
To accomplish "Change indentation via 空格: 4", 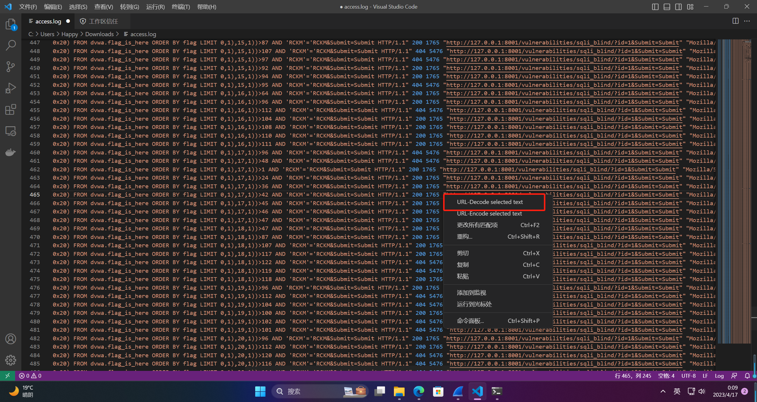I will (x=666, y=376).
